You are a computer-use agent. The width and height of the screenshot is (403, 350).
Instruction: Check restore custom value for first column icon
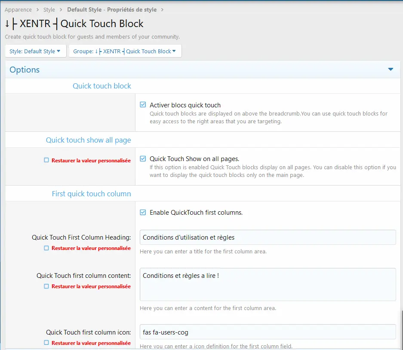[x=46, y=343]
